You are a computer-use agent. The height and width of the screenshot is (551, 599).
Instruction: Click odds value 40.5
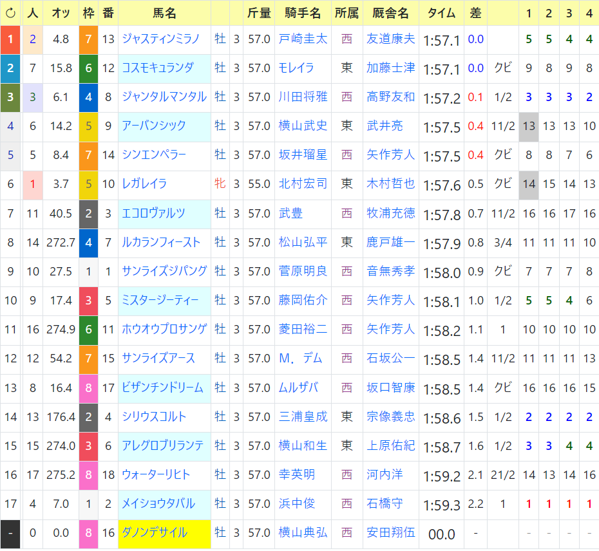61,214
